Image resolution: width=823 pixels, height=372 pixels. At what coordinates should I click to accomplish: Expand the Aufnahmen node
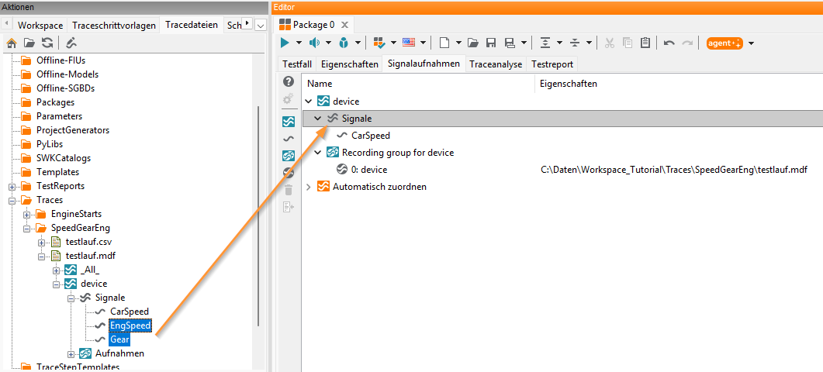(x=71, y=353)
